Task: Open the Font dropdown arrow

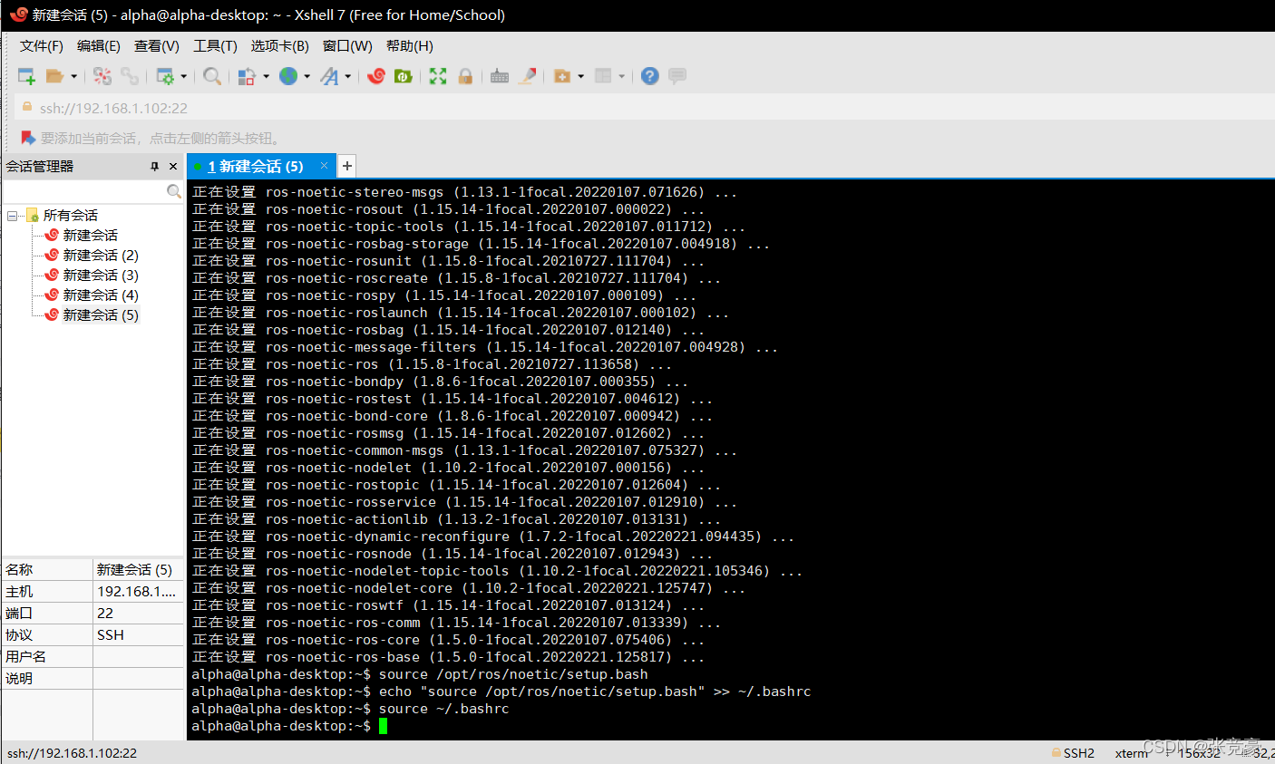Action: pos(348,76)
